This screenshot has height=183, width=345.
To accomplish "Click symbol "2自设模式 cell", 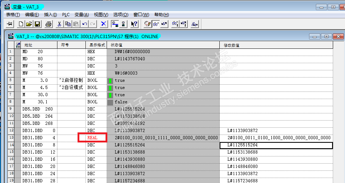I will 71,88.
